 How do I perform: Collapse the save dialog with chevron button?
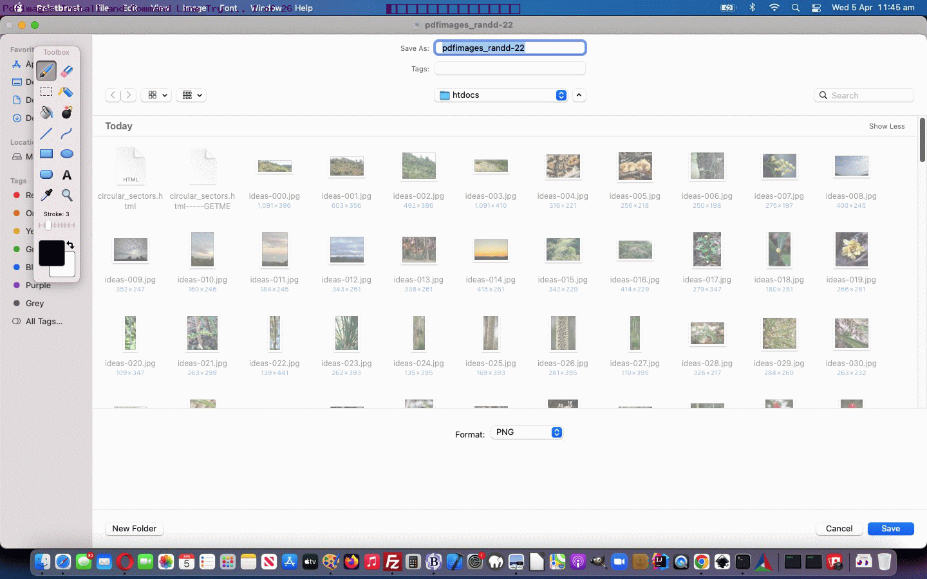[579, 95]
